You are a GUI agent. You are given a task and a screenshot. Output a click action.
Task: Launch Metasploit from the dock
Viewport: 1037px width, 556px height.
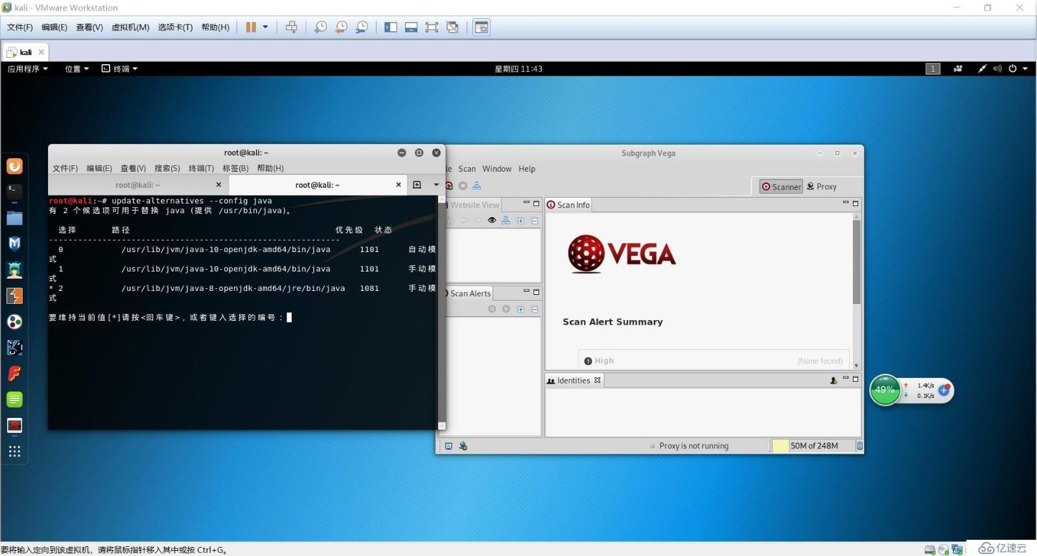coord(14,244)
